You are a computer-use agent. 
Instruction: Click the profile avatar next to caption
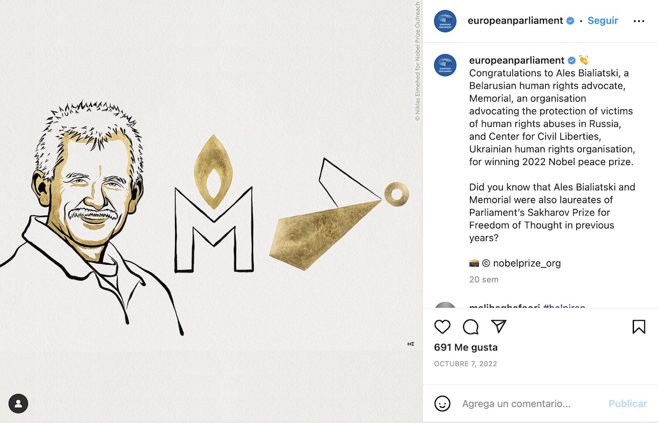click(445, 65)
